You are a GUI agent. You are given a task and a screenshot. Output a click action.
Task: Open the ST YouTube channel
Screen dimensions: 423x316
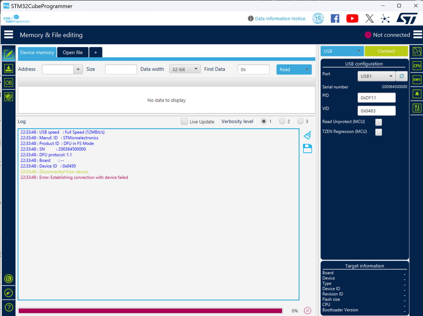coord(352,18)
